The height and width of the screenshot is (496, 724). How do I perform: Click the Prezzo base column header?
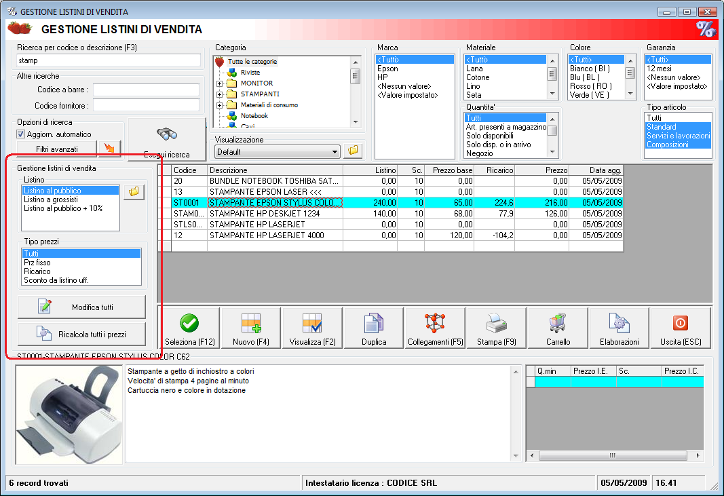449,170
